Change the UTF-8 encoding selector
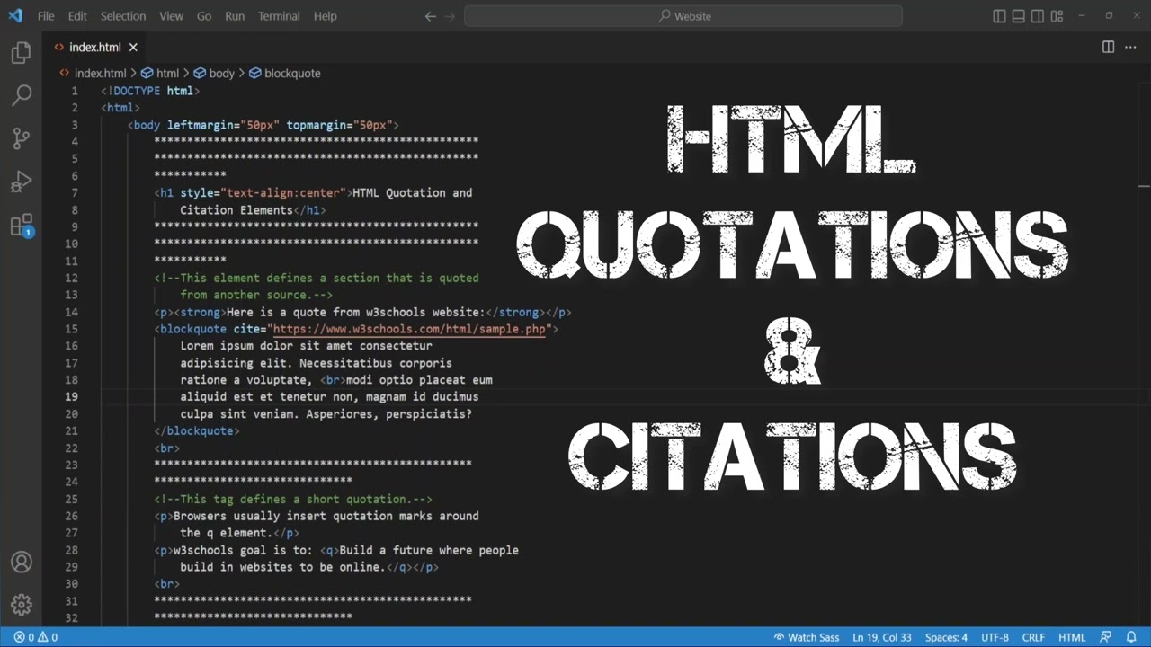This screenshot has width=1151, height=647. point(995,637)
